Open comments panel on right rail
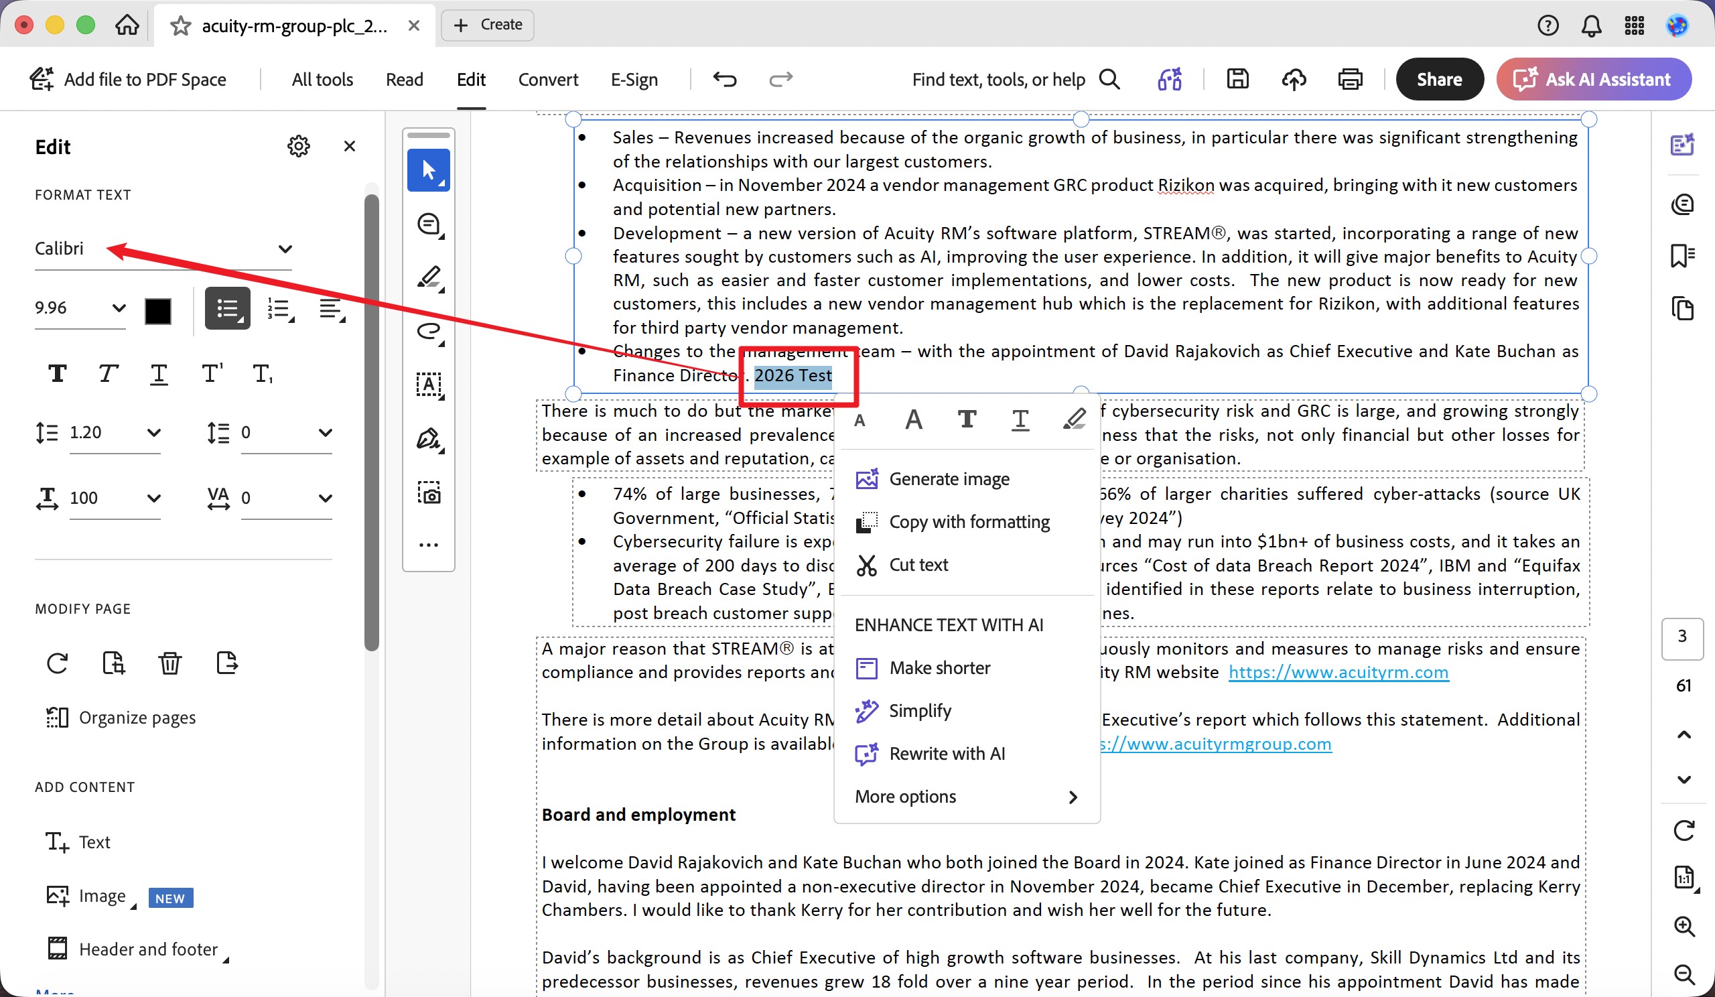1715x997 pixels. click(1682, 204)
